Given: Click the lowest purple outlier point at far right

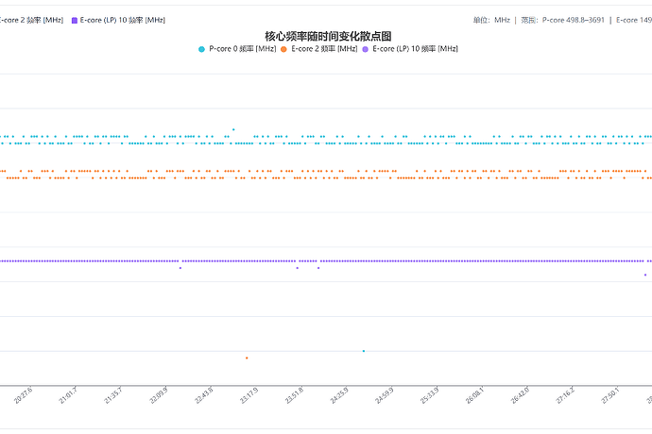Looking at the screenshot, I should [x=645, y=275].
